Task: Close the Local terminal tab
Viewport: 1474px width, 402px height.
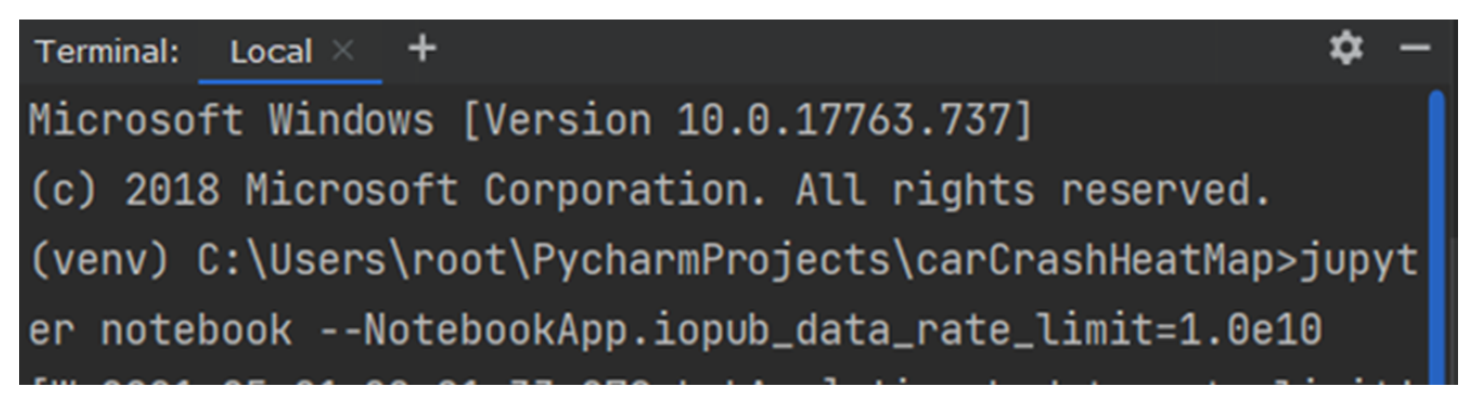Action: pos(343,50)
